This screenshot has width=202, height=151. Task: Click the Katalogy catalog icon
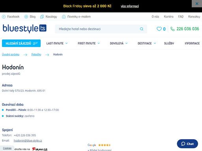(x=42, y=17)
